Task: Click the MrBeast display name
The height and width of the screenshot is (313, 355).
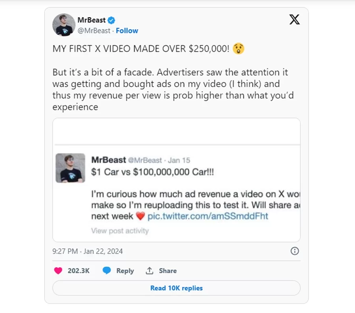Action: 92,20
